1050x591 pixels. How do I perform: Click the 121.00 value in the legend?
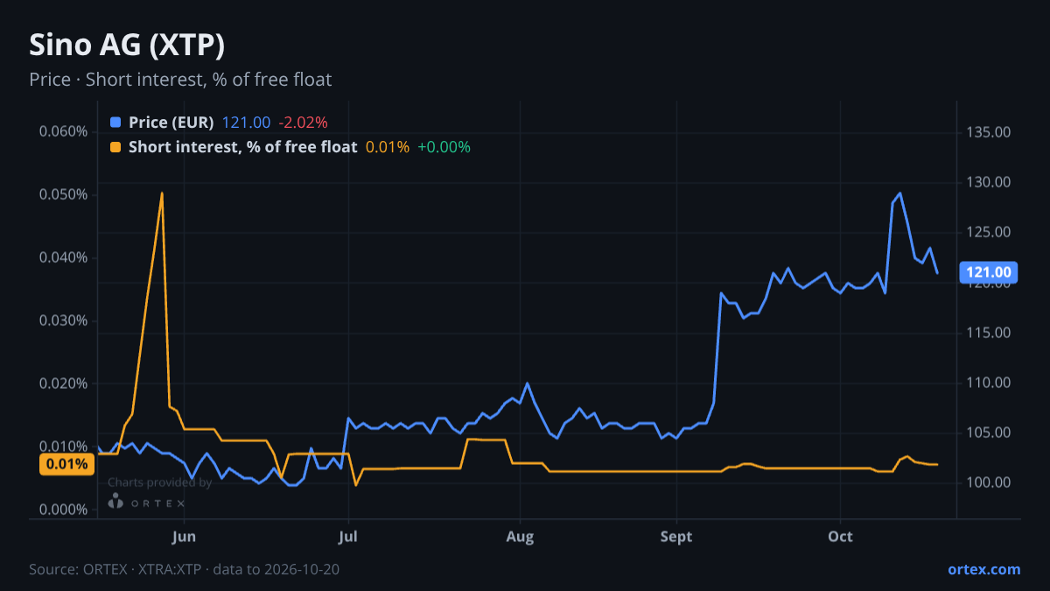coord(246,123)
